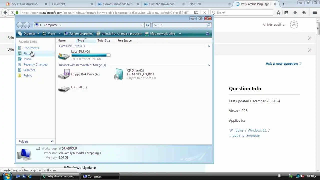This screenshot has height=180, width=320.
Task: Click Show Desktop quick launch icon
Action: click(18, 176)
